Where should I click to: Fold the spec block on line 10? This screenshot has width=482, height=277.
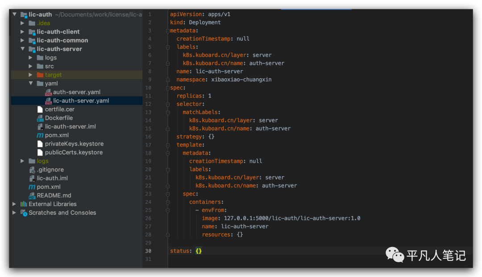point(168,88)
